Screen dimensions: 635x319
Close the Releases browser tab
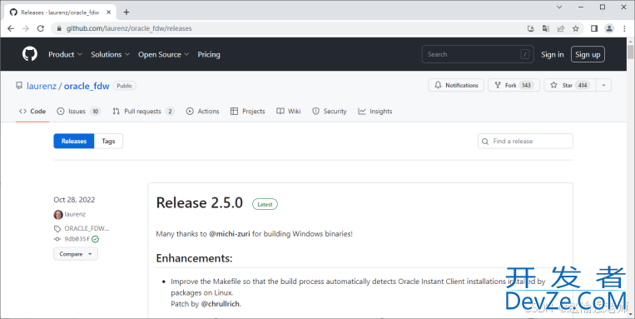[108, 12]
